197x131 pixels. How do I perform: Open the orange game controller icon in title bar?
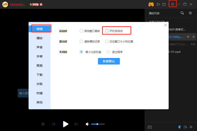pyautogui.click(x=151, y=5)
